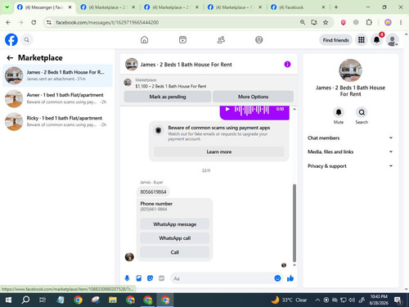Attach a photo with image icon

click(139, 278)
